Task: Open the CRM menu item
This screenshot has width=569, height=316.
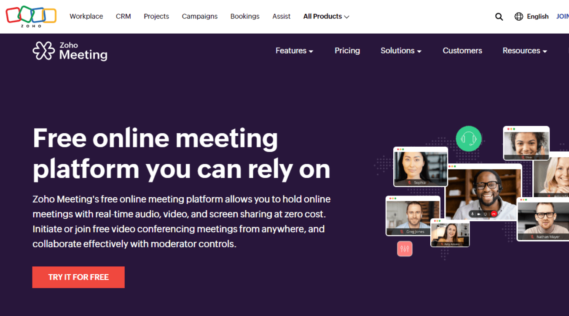Action: point(123,16)
